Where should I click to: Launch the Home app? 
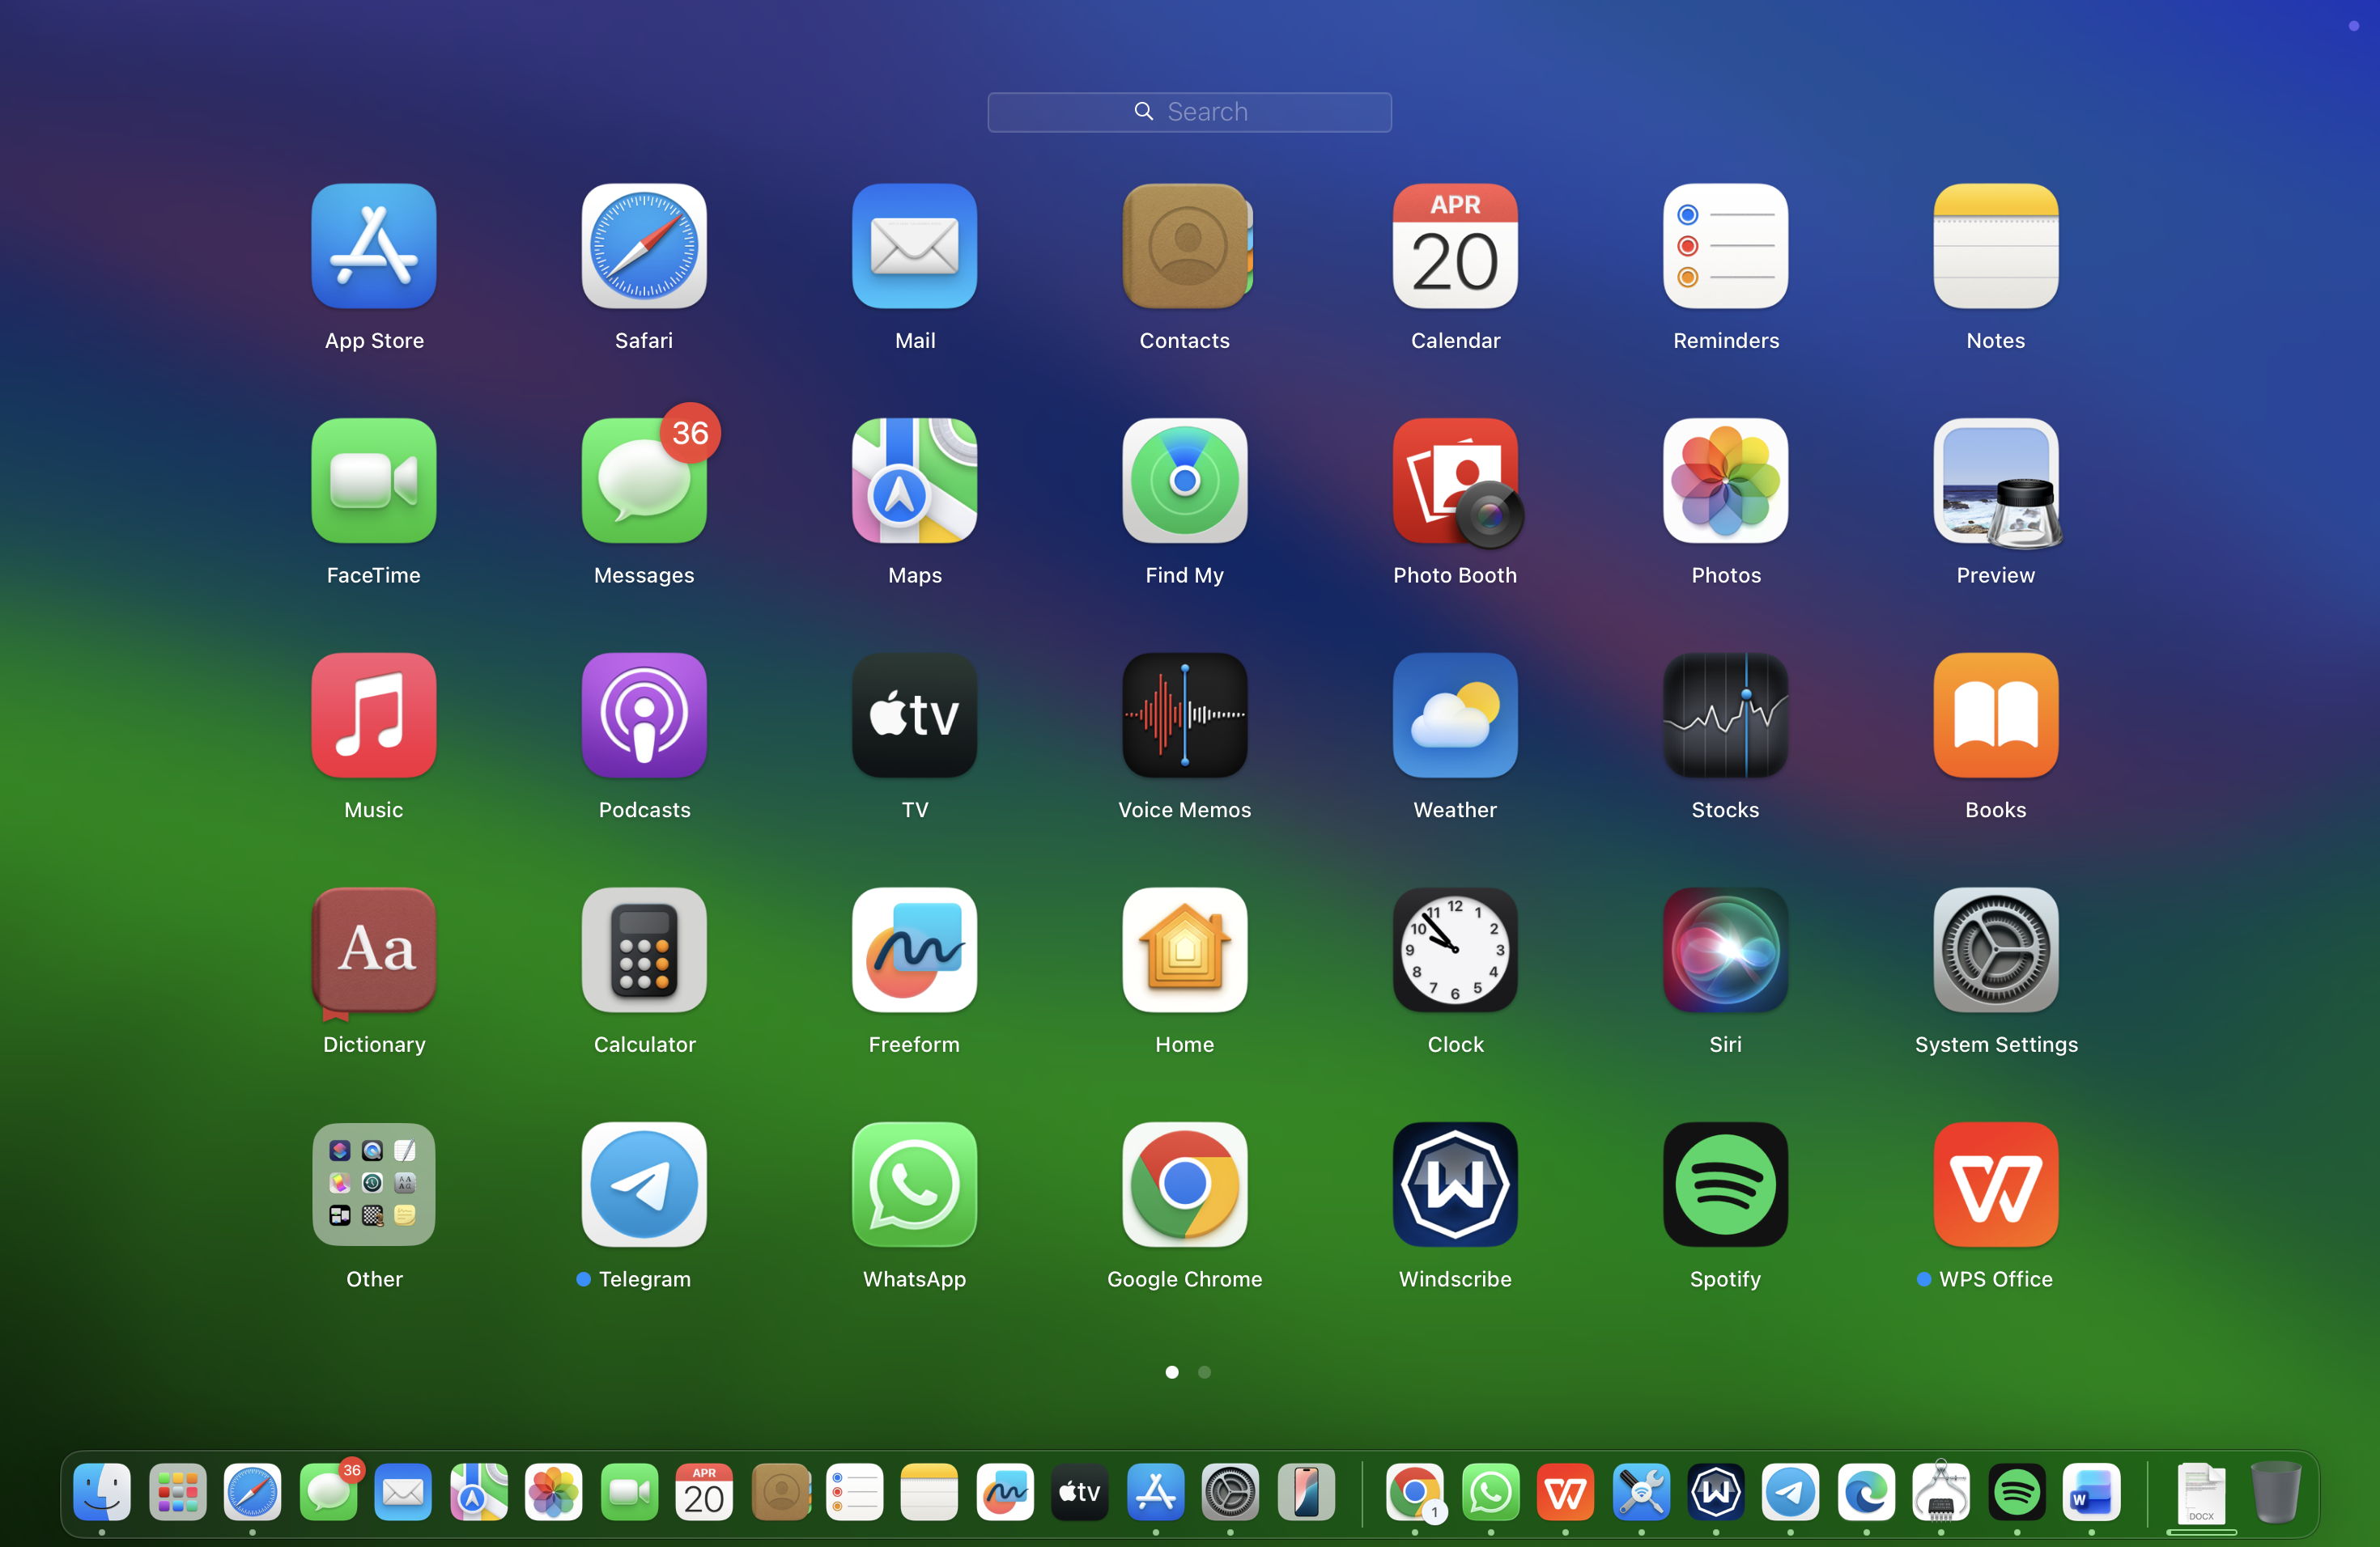(1185, 951)
